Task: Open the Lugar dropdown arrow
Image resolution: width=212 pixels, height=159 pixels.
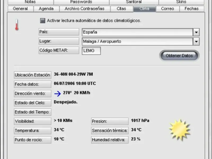Action: pyautogui.click(x=196, y=42)
